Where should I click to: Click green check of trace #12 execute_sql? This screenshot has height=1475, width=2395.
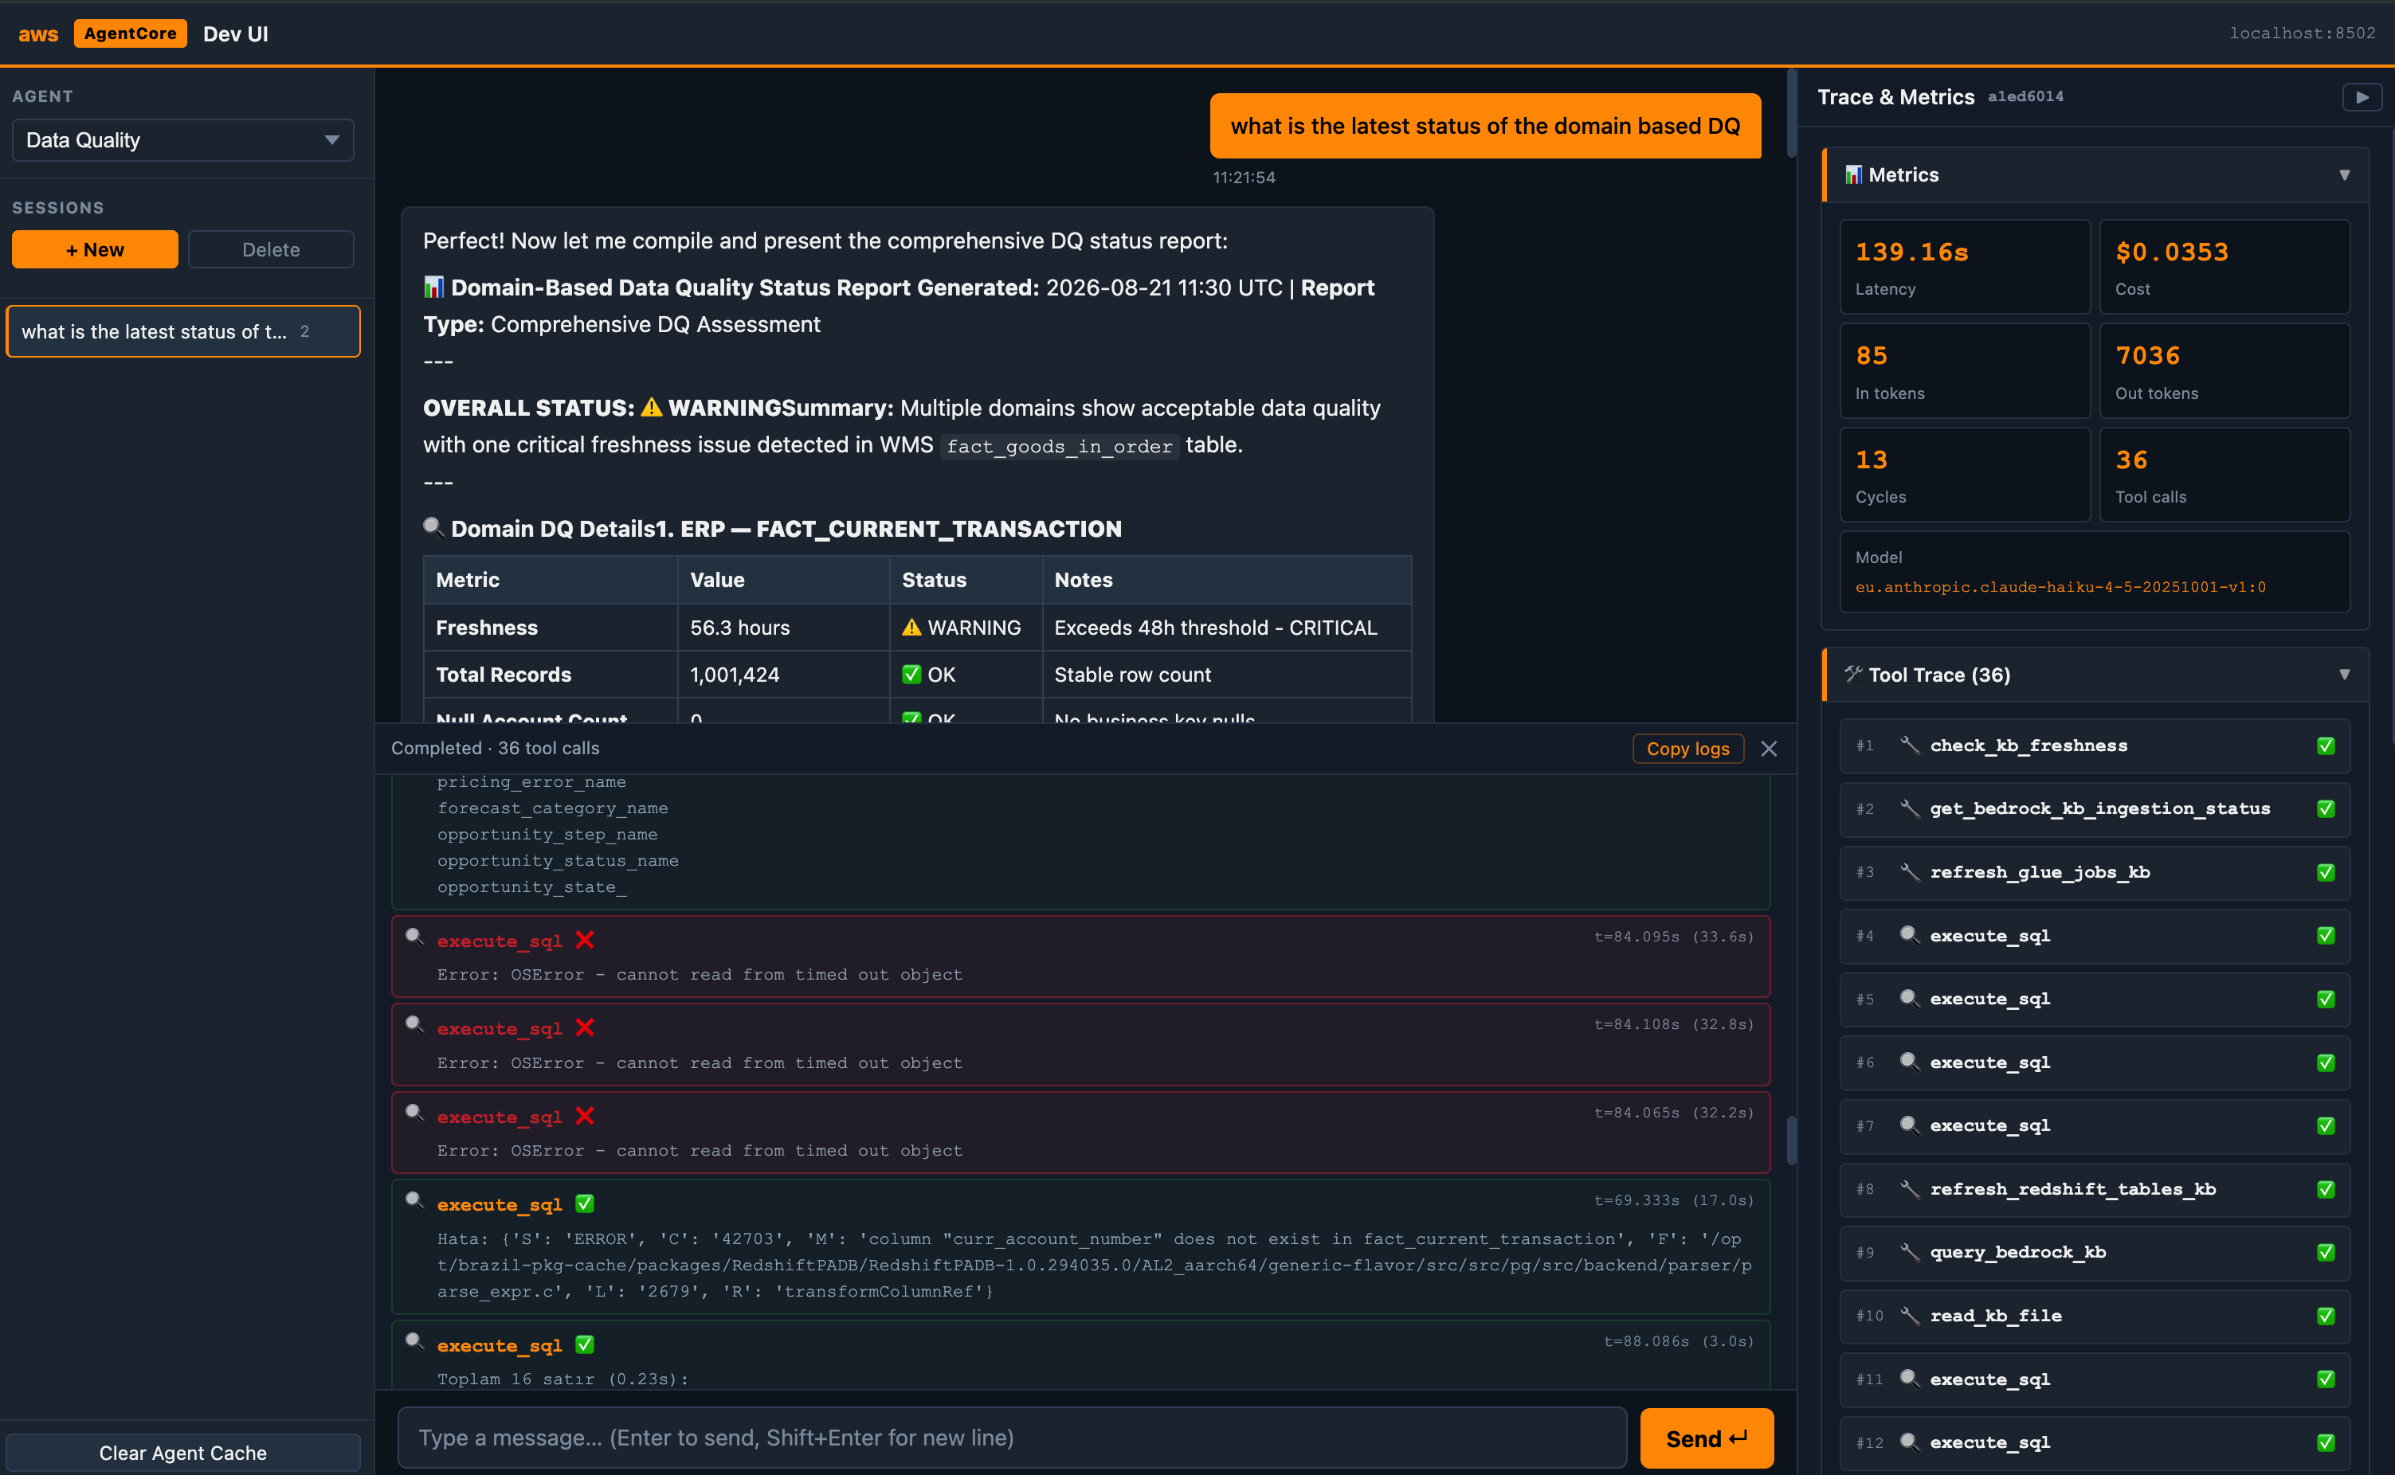(2326, 1442)
